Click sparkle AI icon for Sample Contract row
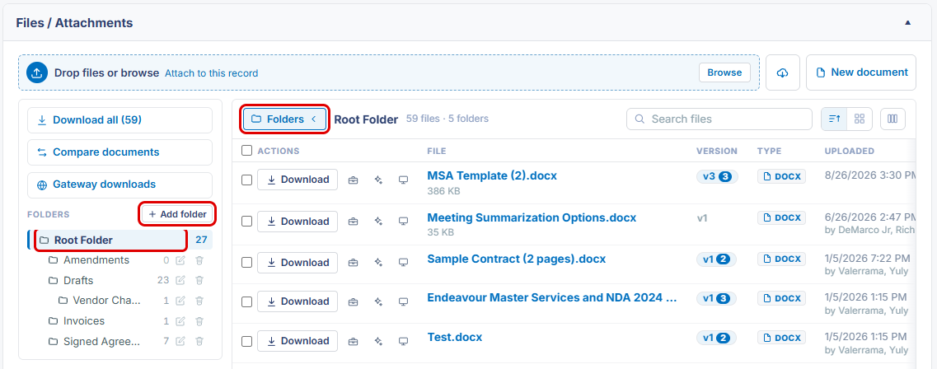Viewport: 937px width, 369px height. click(378, 262)
